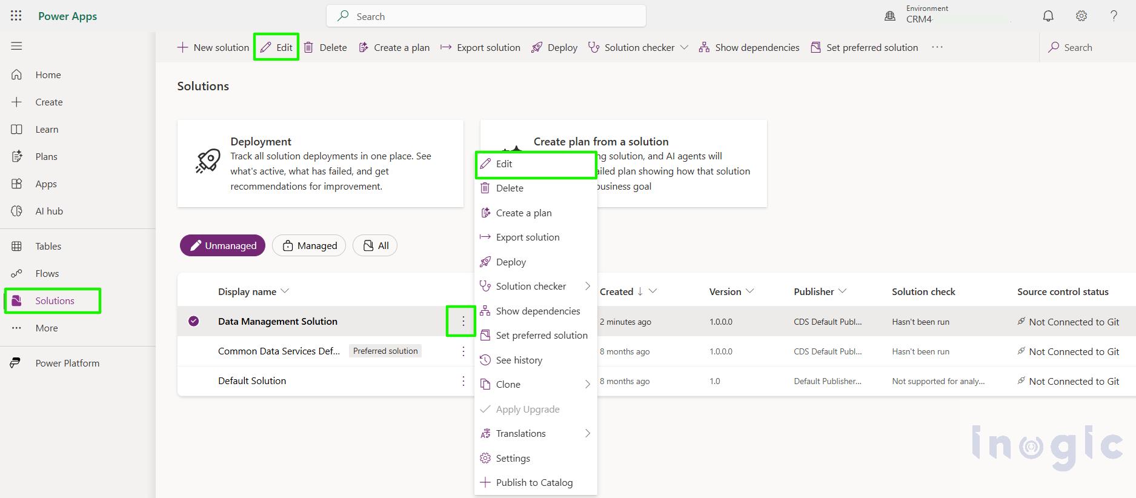Click Show dependencies in command bar
Viewport: 1136px width, 498px height.
tap(749, 47)
